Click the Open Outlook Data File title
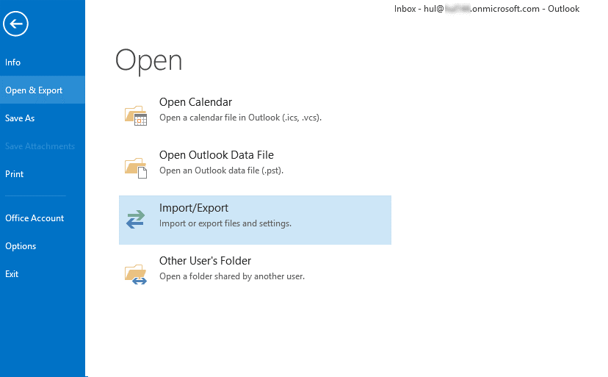608x377 pixels. click(x=216, y=155)
